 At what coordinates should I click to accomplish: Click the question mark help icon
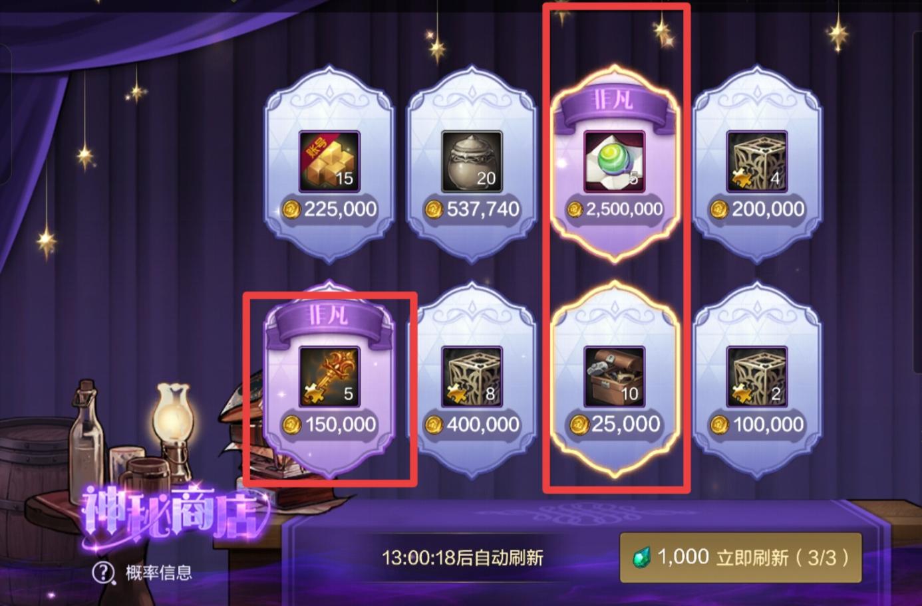103,572
